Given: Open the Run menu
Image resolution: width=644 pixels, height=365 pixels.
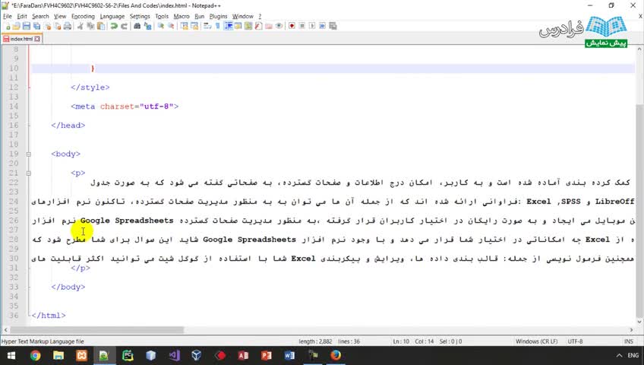Looking at the screenshot, I should (199, 17).
